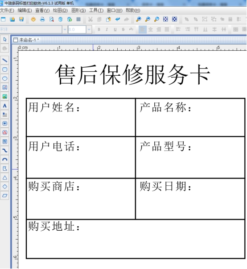Save the label with the floppy icon
The height and width of the screenshot is (269, 247).
point(21,19)
